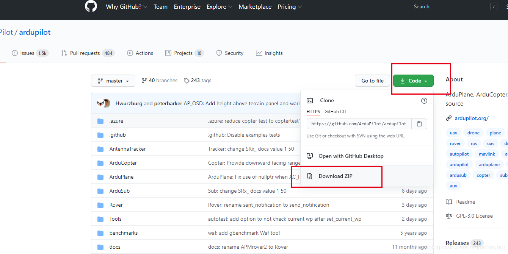Click the uav topic tag
The height and width of the screenshot is (254, 508).
(453, 133)
